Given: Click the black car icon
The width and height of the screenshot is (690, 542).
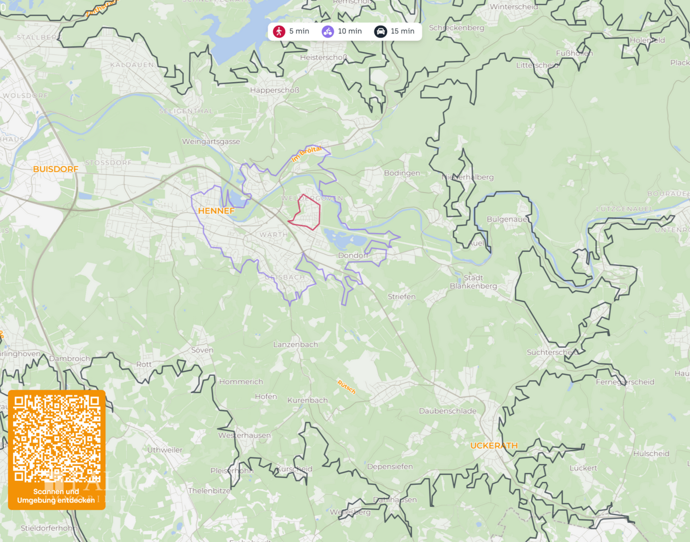Looking at the screenshot, I should [x=381, y=31].
